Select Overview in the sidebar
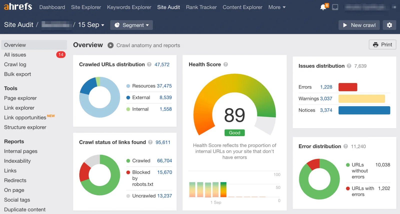 click(34, 45)
